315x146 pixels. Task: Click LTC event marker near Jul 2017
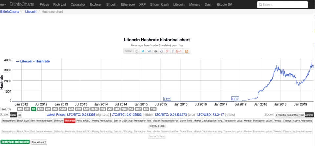(235, 99)
